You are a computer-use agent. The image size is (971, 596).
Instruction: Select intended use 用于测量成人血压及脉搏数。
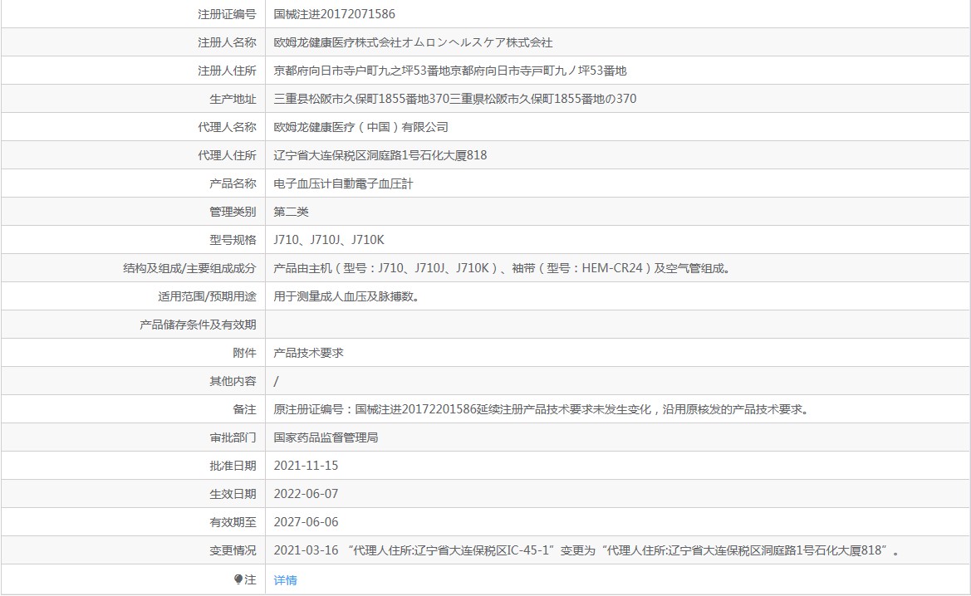pos(347,296)
